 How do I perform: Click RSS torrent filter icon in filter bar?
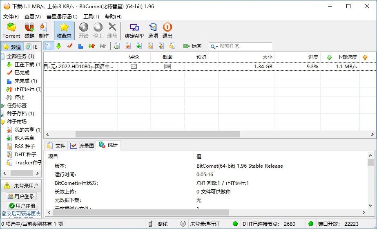click(x=150, y=46)
